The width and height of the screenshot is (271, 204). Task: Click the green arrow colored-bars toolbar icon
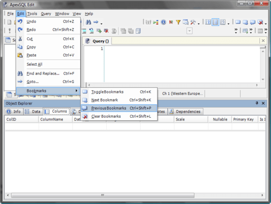click(x=156, y=22)
